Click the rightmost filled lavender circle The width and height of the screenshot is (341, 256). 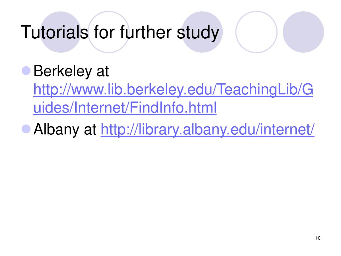tap(303, 32)
